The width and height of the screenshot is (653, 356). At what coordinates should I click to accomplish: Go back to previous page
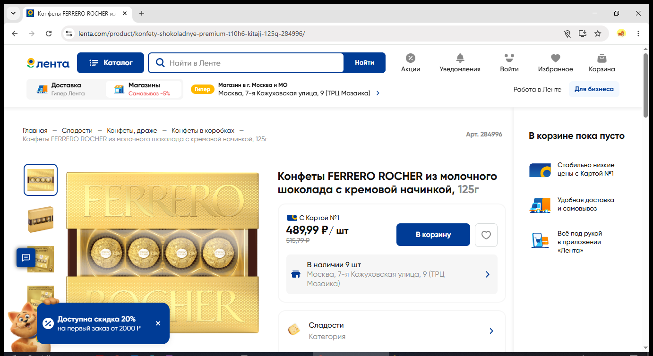pyautogui.click(x=15, y=34)
